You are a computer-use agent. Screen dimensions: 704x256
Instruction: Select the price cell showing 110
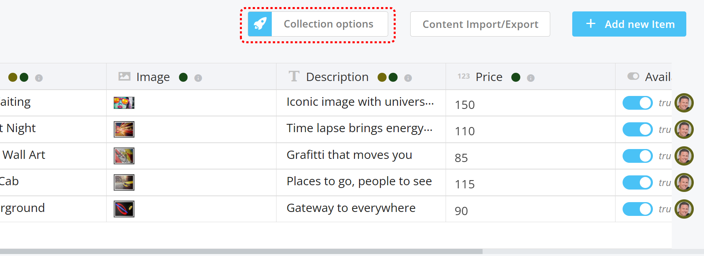tap(465, 131)
